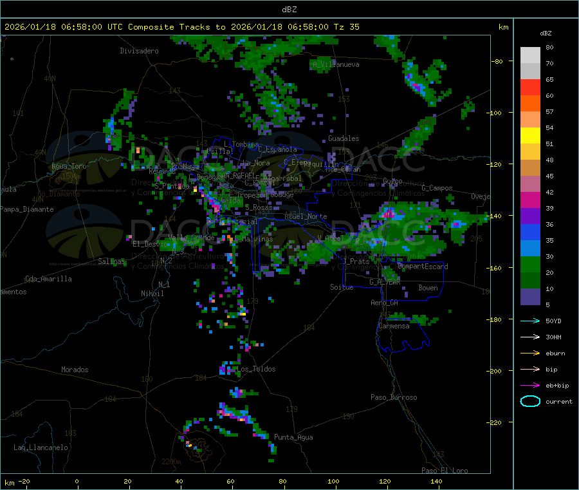Click the 100 km x-axis tick
This screenshot has height=490, width=579.
[333, 481]
